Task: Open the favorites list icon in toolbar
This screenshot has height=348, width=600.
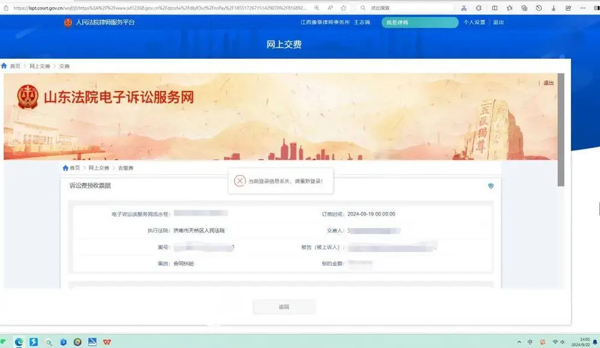Action: click(509, 8)
